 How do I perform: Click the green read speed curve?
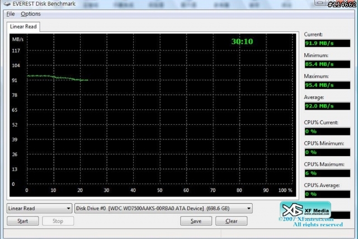click(x=57, y=78)
